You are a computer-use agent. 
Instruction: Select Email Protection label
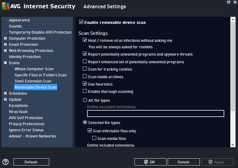[x=24, y=45]
